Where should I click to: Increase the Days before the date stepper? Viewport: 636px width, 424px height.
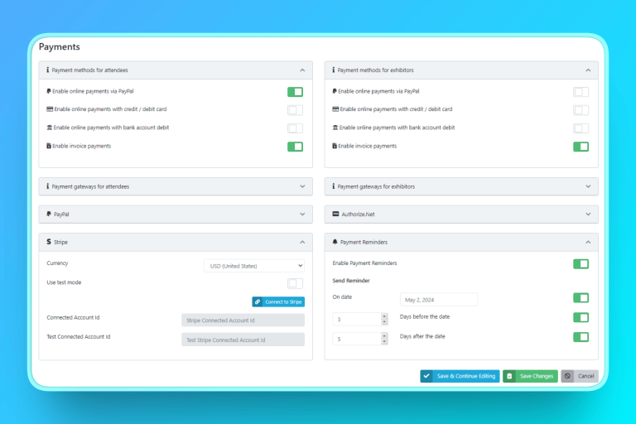coord(384,316)
